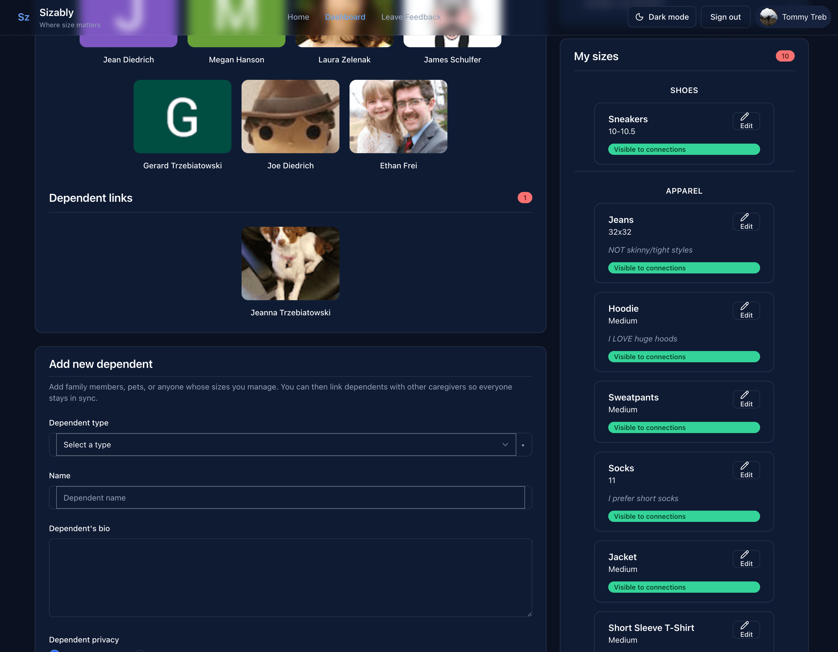Image resolution: width=838 pixels, height=652 pixels.
Task: Open Leave Feedback nav link
Action: 411,17
